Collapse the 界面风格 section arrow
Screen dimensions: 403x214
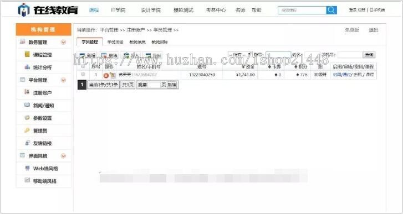tap(63, 156)
